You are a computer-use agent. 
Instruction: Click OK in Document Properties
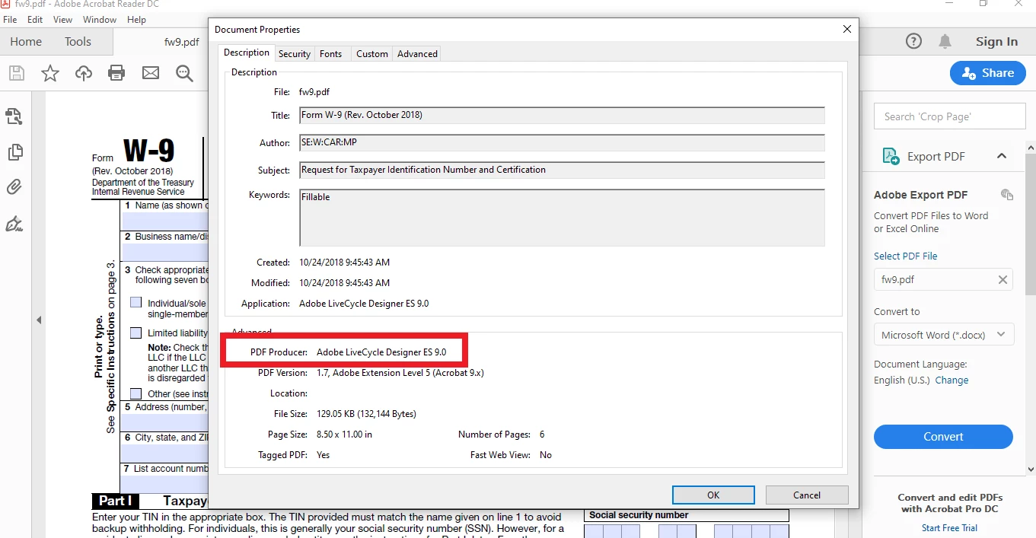713,495
